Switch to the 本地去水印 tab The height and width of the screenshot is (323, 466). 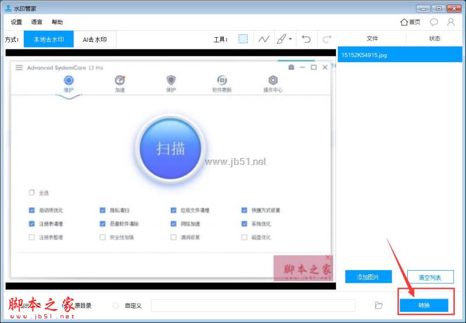click(49, 39)
